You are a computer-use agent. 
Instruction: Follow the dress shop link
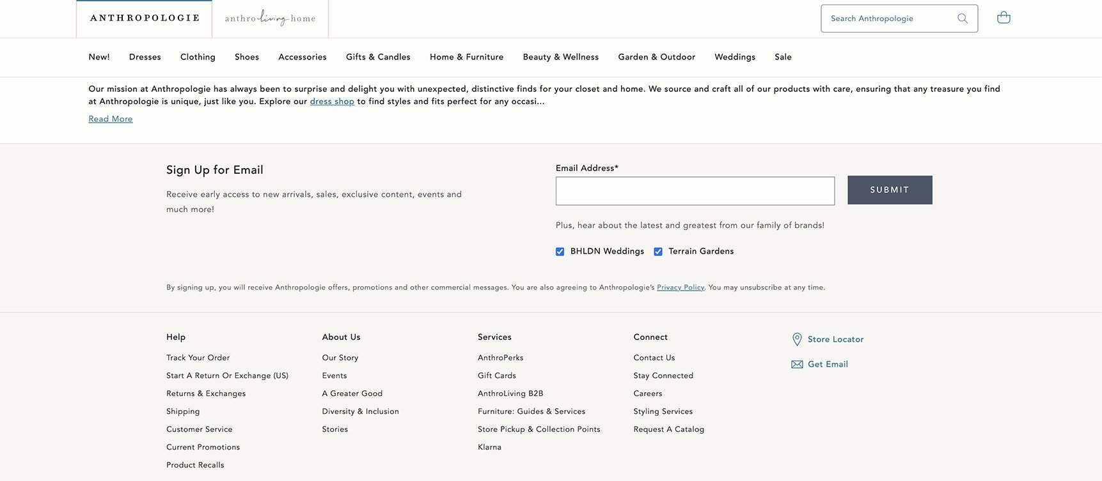tap(332, 102)
